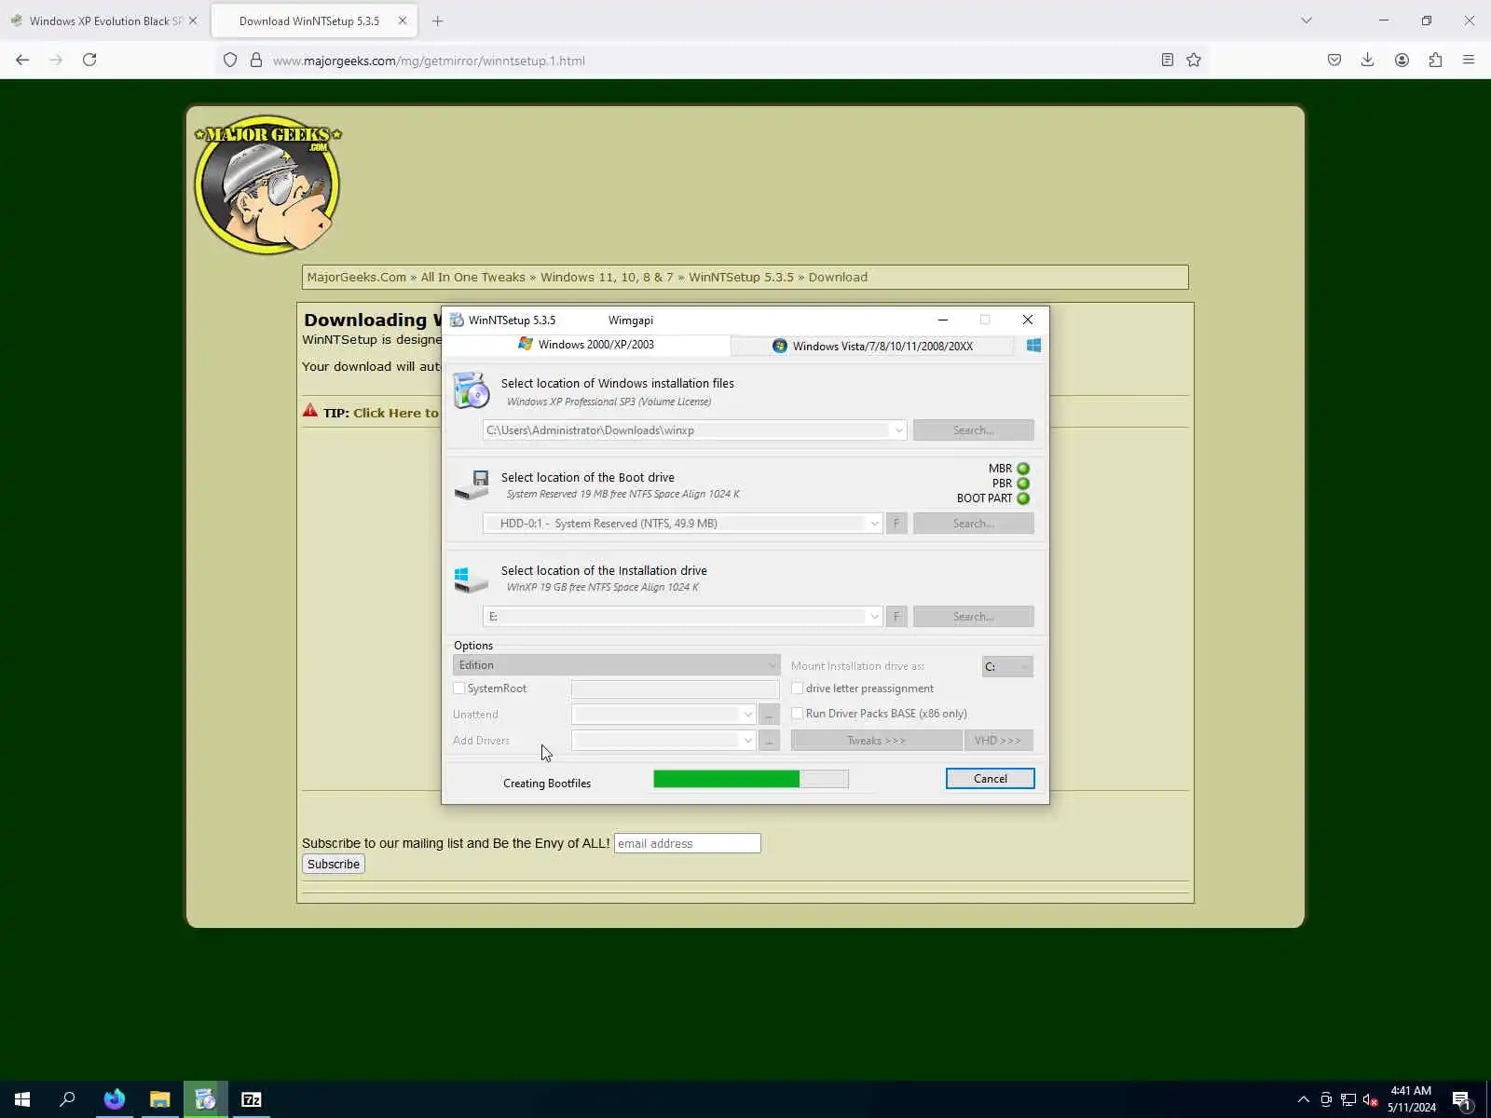Viewport: 1491px width, 1118px height.
Task: Click the Windows logo icon in WinNTSetup tab bar
Action: click(x=1033, y=346)
